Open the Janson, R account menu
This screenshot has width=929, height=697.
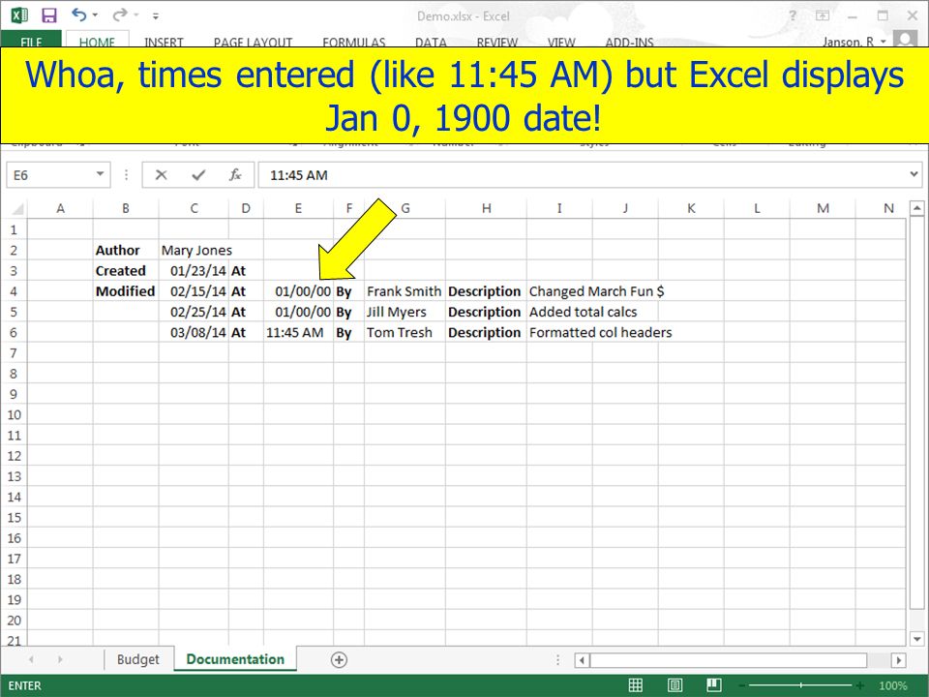pyautogui.click(x=854, y=41)
